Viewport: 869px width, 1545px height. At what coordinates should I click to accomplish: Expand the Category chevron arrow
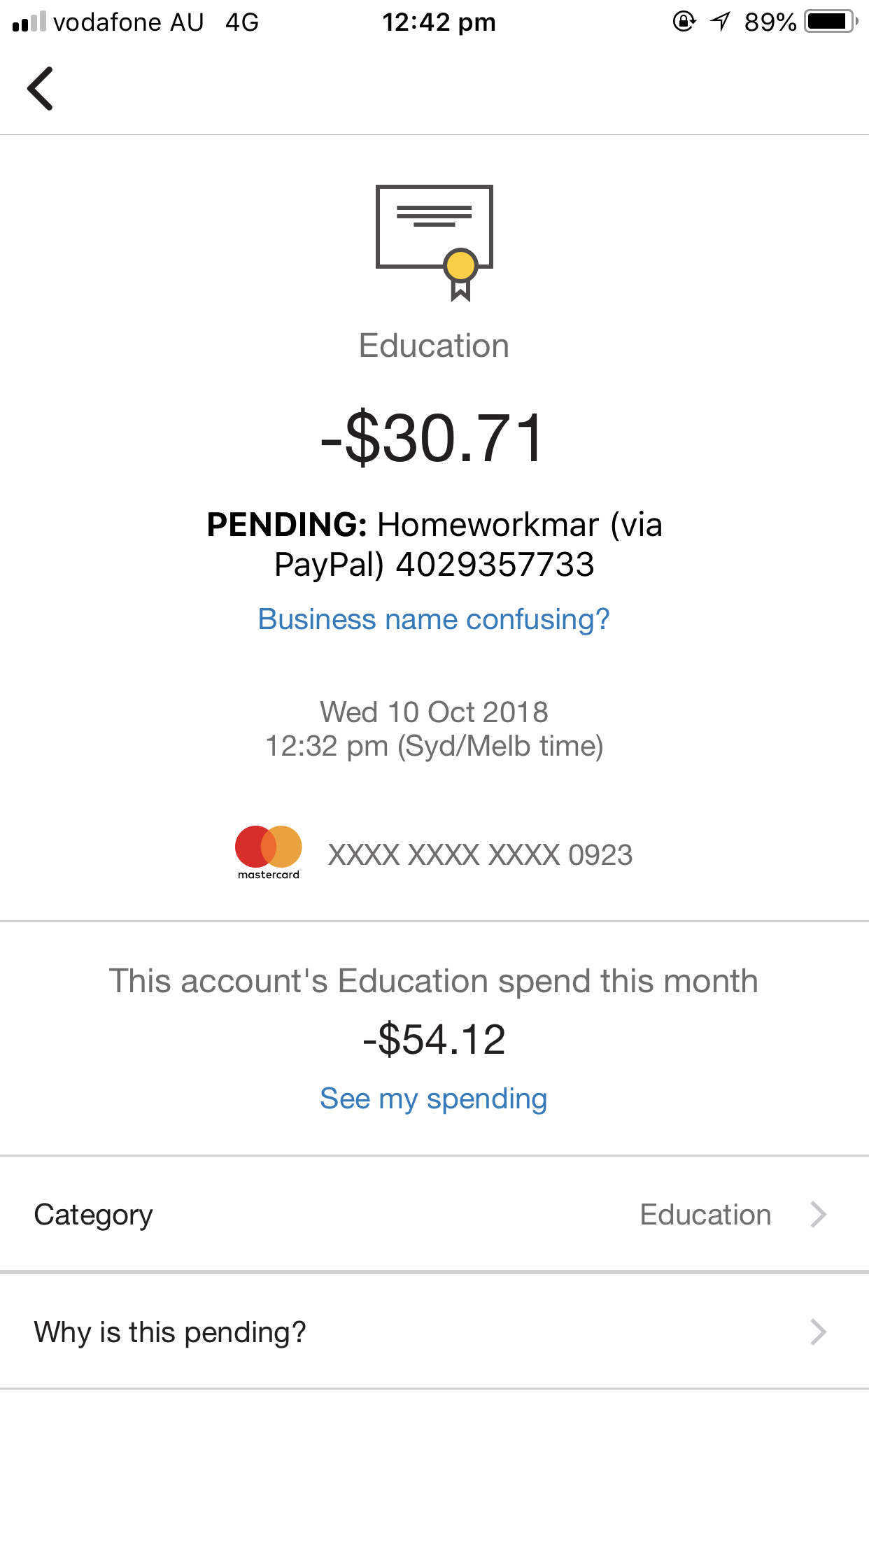tap(819, 1215)
